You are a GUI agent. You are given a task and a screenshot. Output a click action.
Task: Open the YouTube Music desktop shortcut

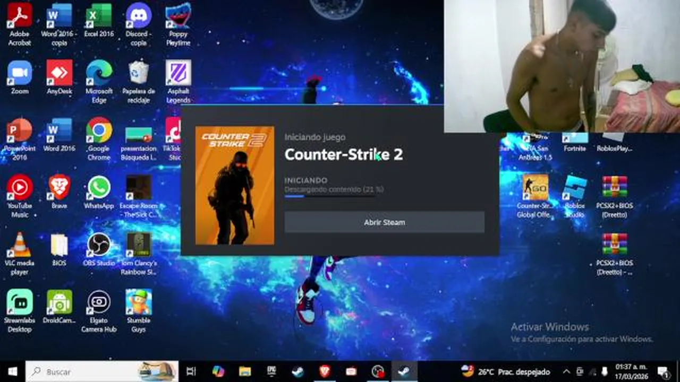20,196
